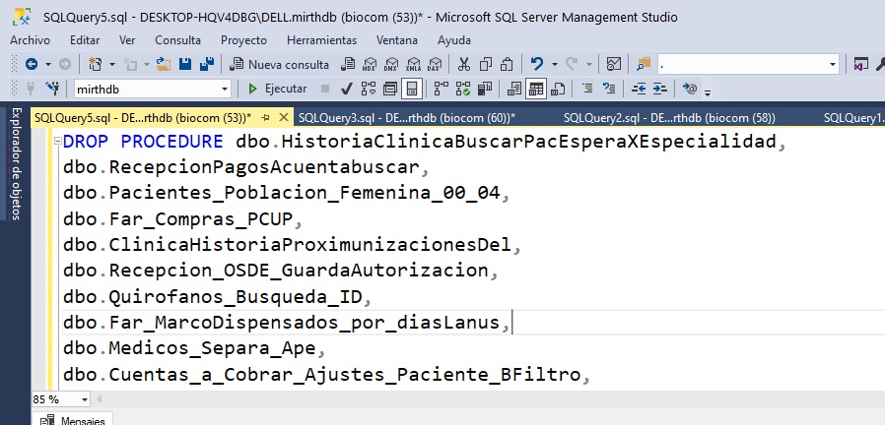Toggle Include Client Statistics
The height and width of the screenshot is (425, 885).
484,89
